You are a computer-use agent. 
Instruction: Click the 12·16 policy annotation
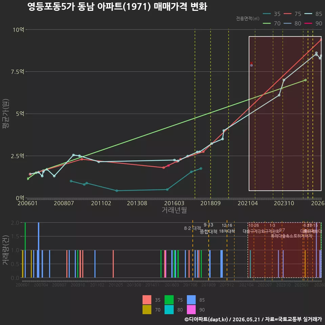227,225
